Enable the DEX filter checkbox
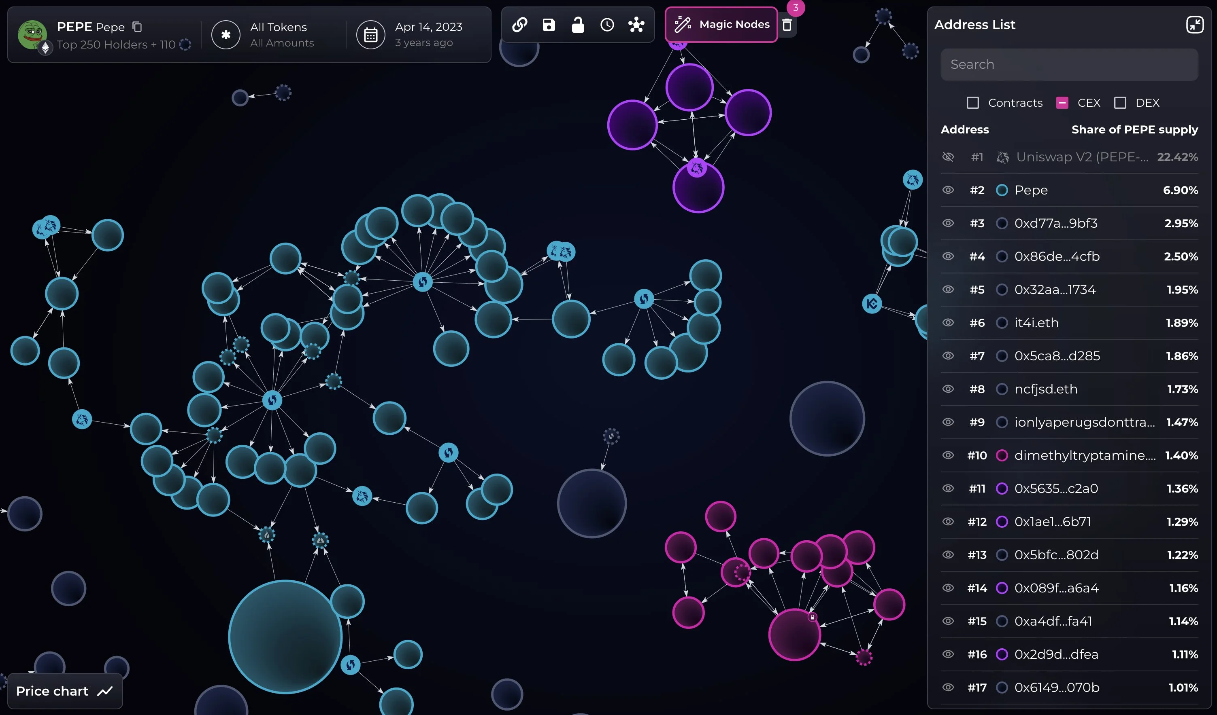This screenshot has height=715, width=1217. pyautogui.click(x=1121, y=102)
